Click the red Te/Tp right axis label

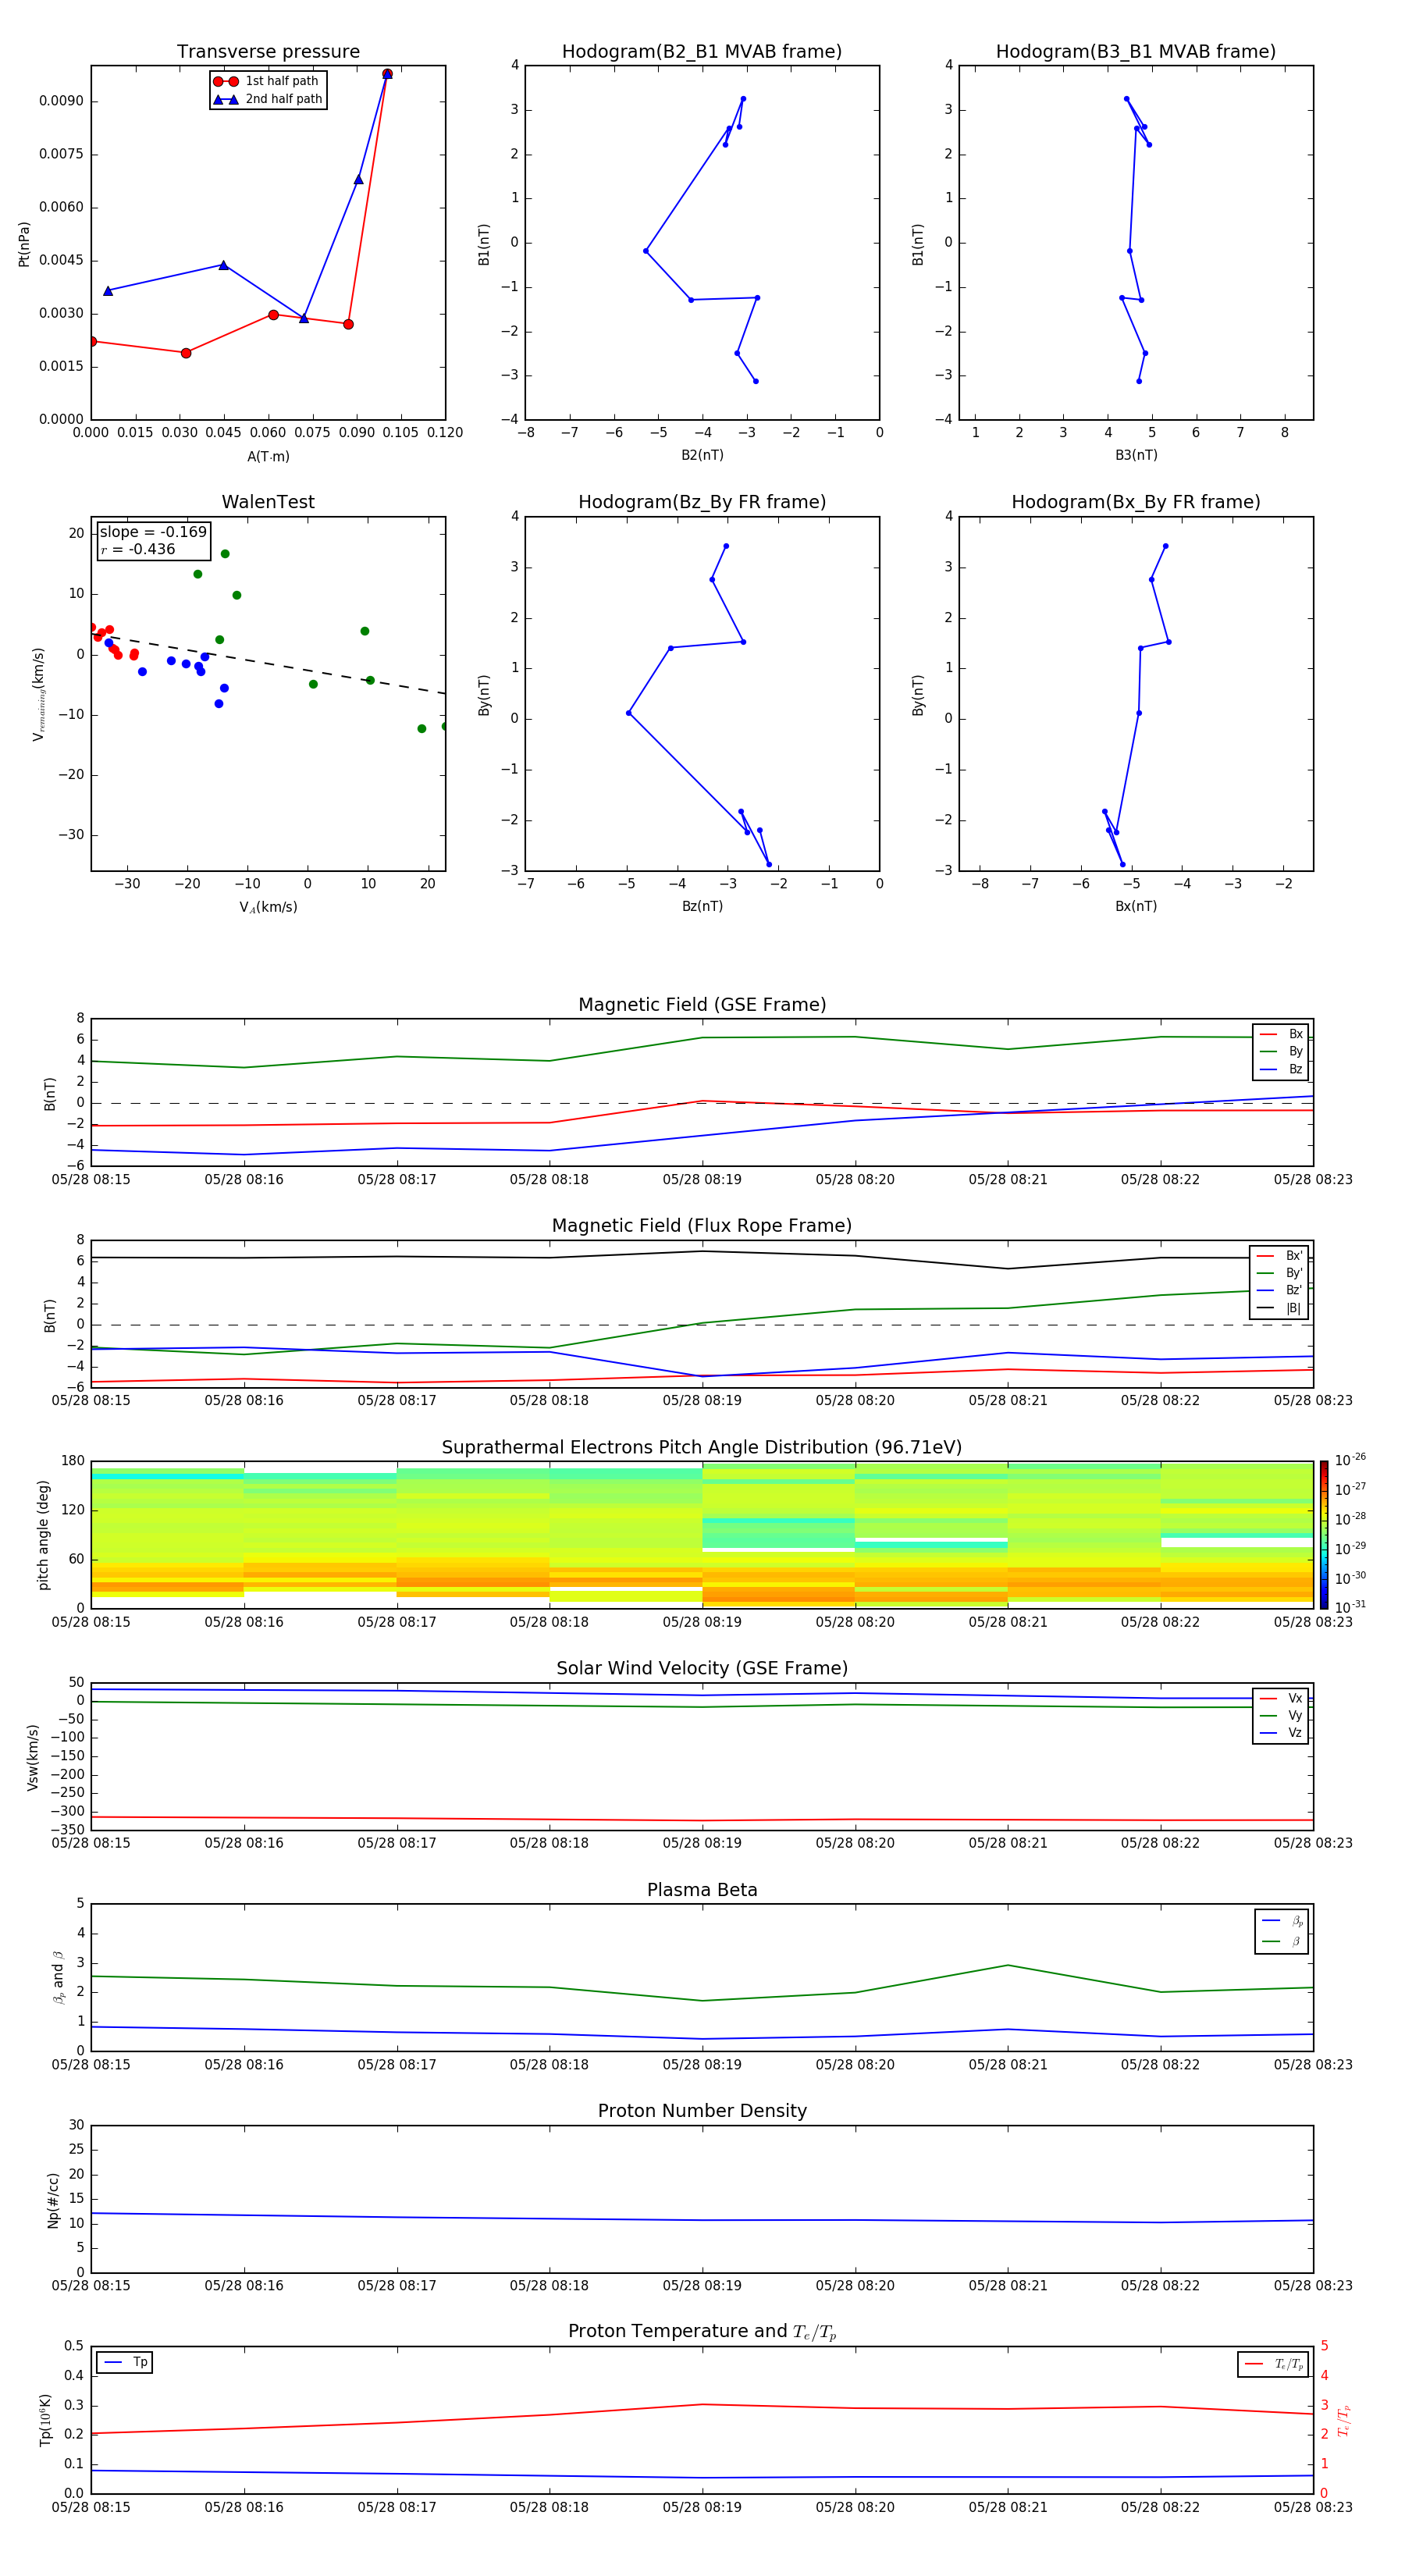point(1344,2420)
